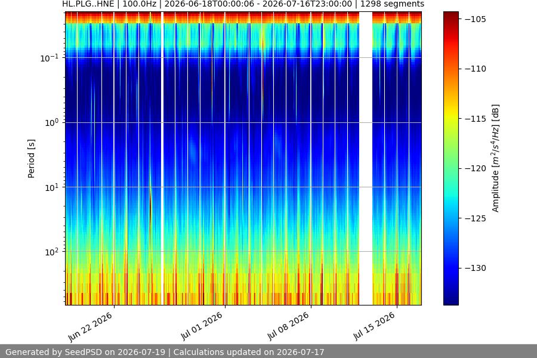Click the −105 colorbar tick label
The width and height of the screenshot is (537, 358).
pyautogui.click(x=476, y=19)
